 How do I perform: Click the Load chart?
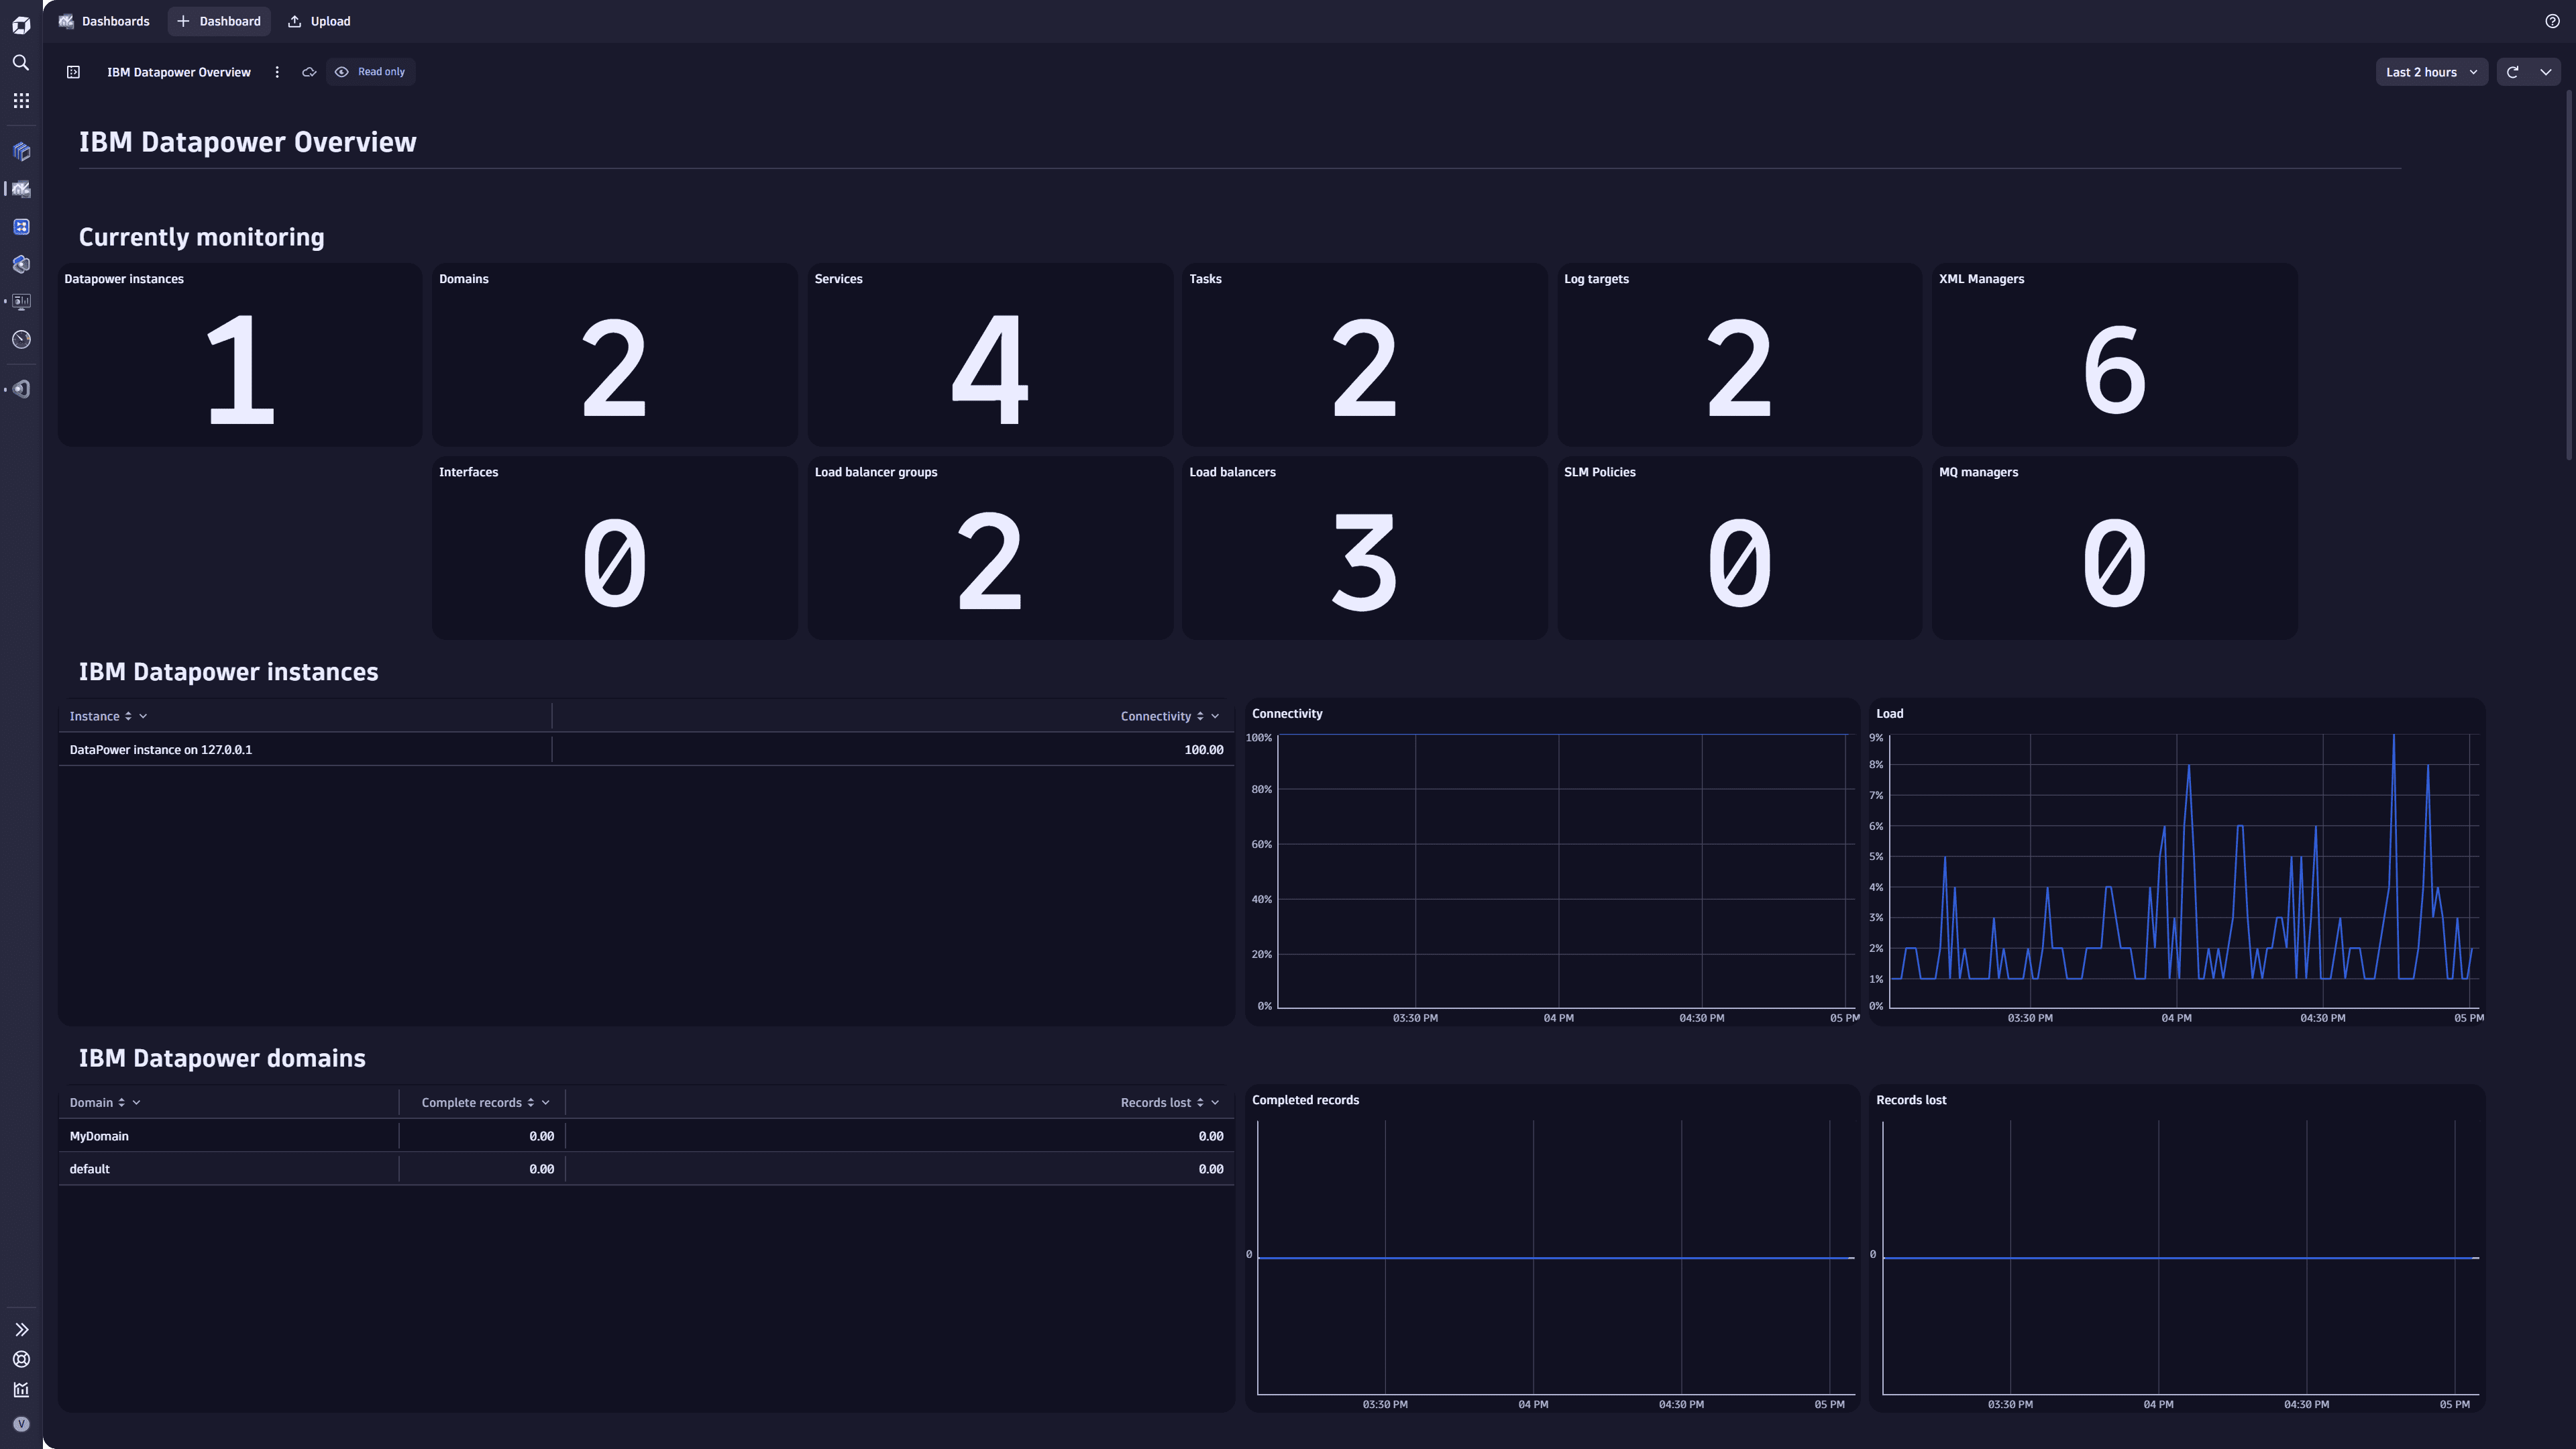pos(2177,862)
